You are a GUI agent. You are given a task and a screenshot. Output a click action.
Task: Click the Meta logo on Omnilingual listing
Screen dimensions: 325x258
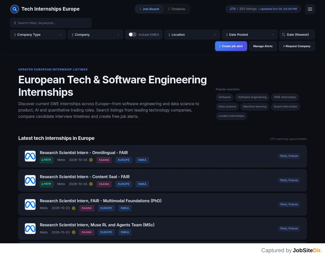pyautogui.click(x=30, y=156)
